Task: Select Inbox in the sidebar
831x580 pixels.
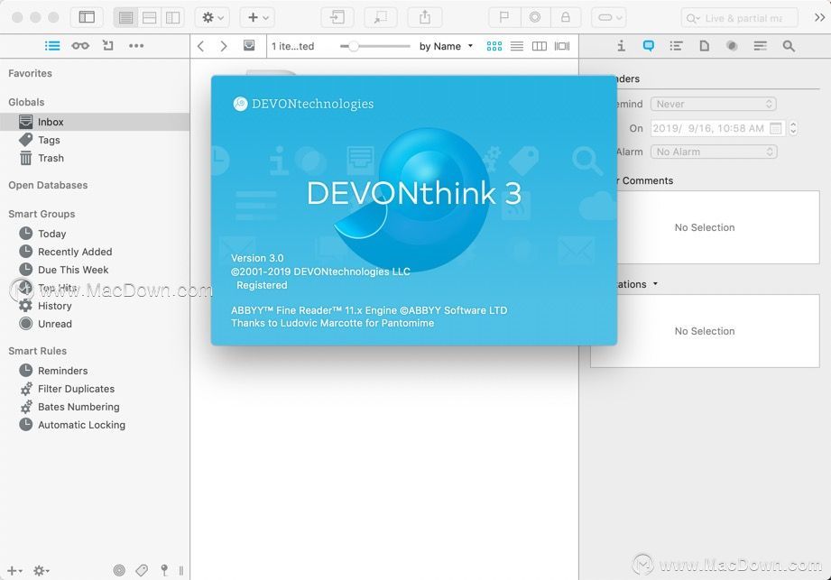Action: pyautogui.click(x=95, y=122)
